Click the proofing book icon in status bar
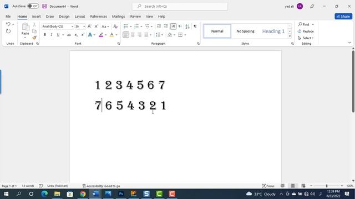This screenshot has height=199, width=355. pyautogui.click(x=40, y=186)
